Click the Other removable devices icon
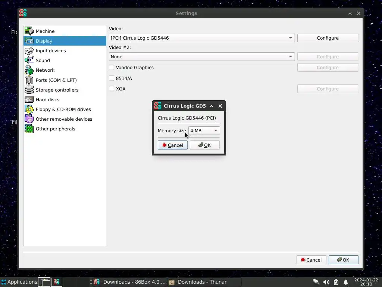382x287 pixels. coord(29,119)
